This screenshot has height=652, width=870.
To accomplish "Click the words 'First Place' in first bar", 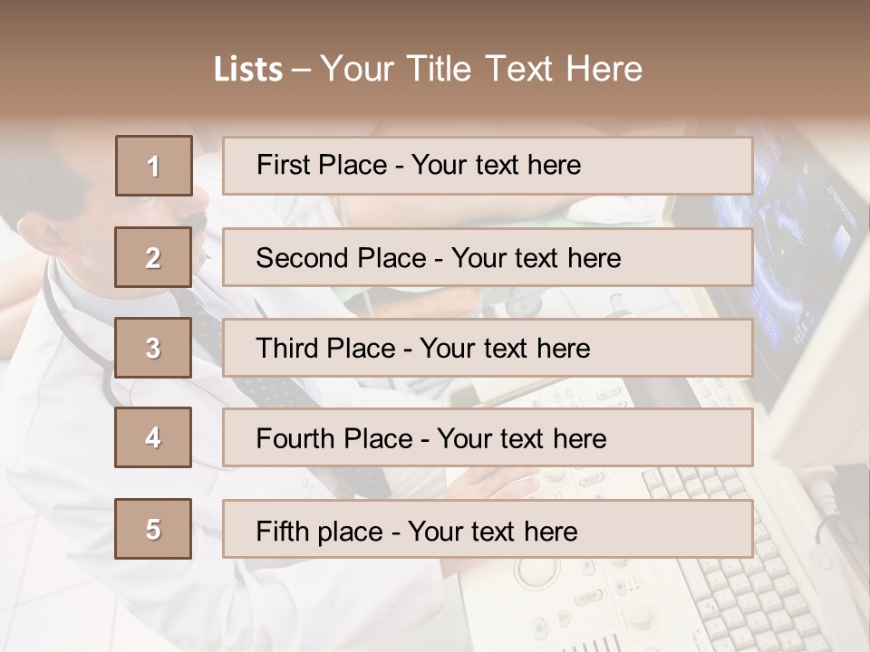I will click(x=322, y=165).
